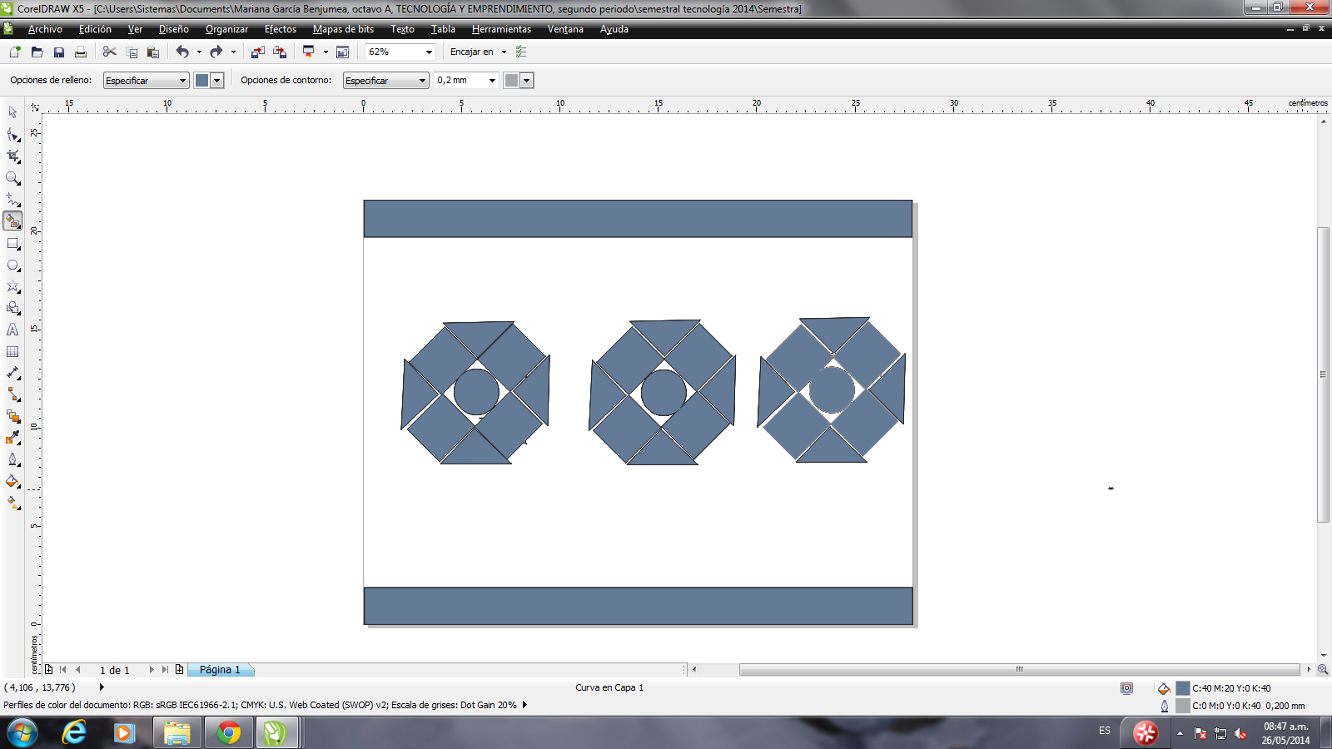Select the Eyedropper tool
The width and height of the screenshot is (1332, 749).
[x=12, y=438]
